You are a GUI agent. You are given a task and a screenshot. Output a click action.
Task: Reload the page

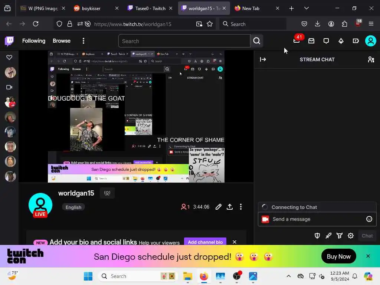[x=36, y=24]
